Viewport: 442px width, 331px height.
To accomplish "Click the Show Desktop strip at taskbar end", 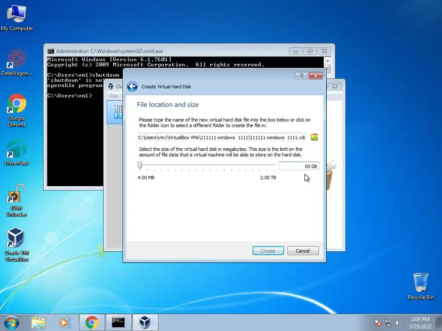I will 439,322.
